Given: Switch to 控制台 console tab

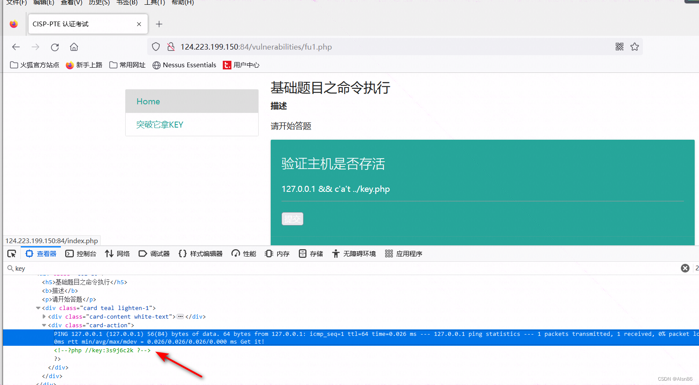Looking at the screenshot, I should coord(81,254).
